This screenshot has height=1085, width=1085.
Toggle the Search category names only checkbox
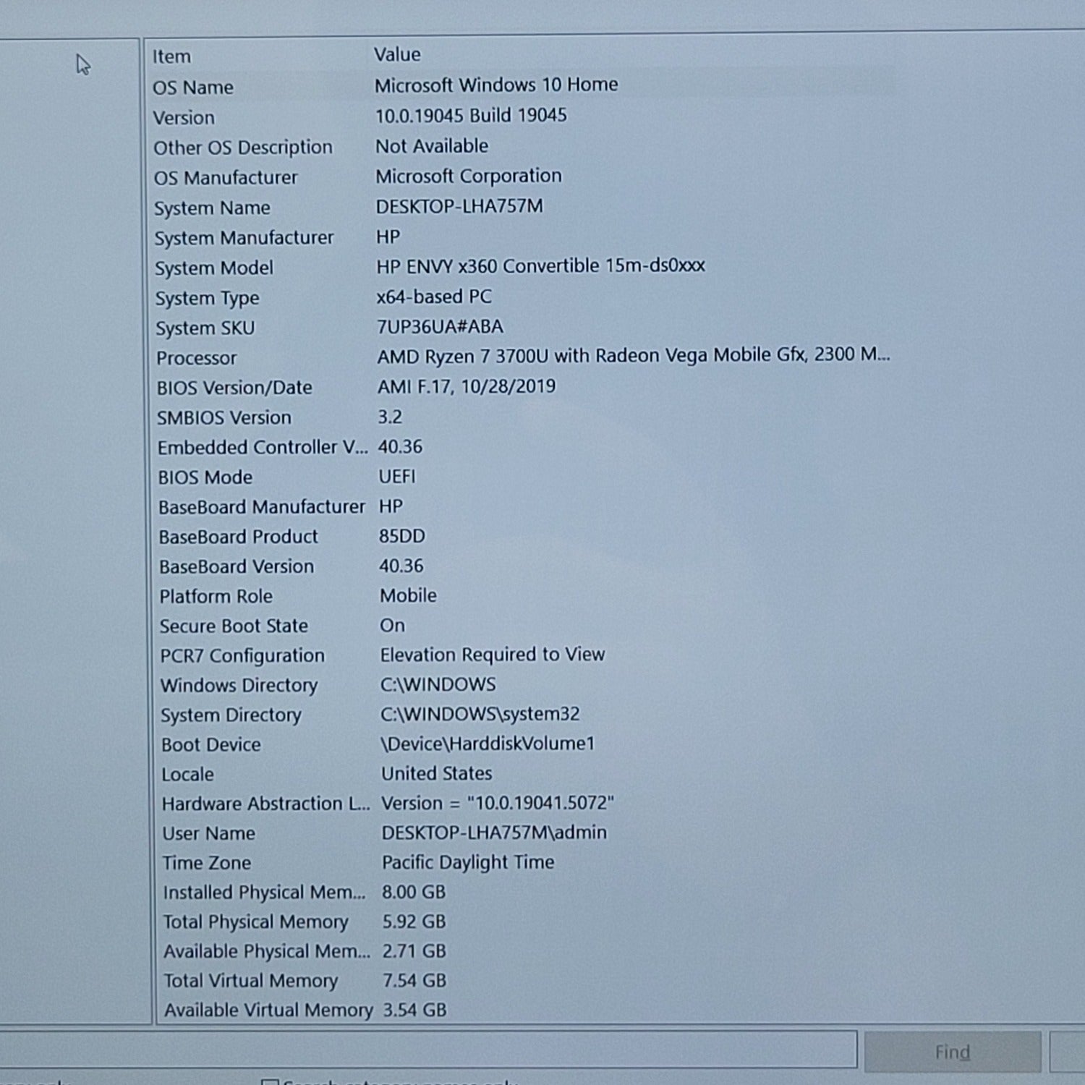coord(270,1082)
